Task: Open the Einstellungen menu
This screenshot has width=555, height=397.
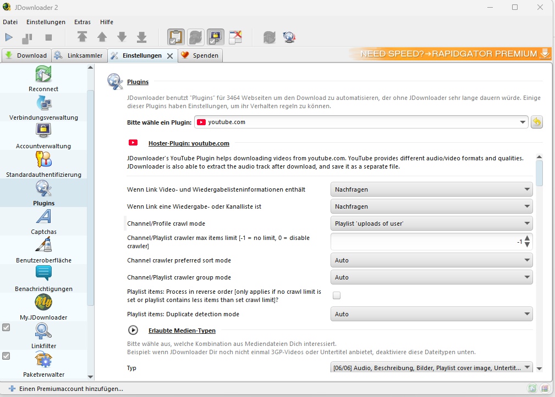Action: coord(46,22)
